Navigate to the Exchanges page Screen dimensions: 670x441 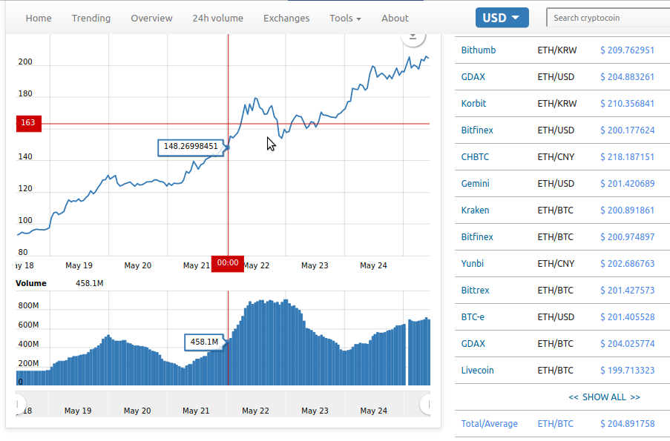(286, 18)
